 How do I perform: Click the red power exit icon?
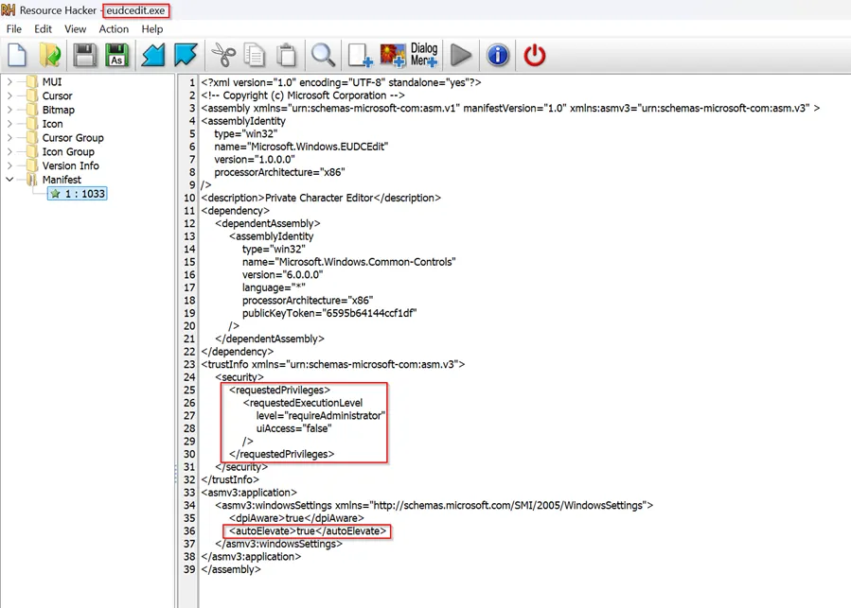click(535, 56)
